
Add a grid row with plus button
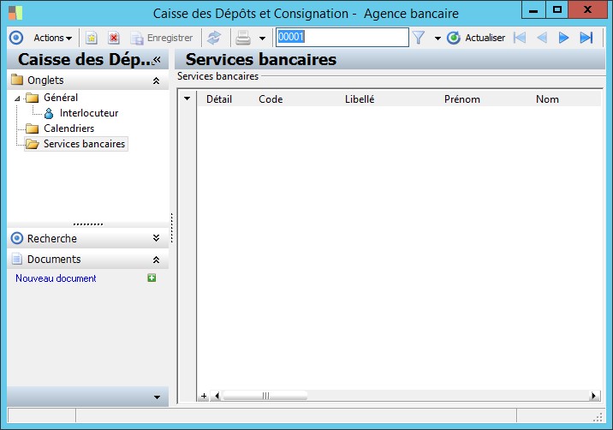tap(204, 396)
